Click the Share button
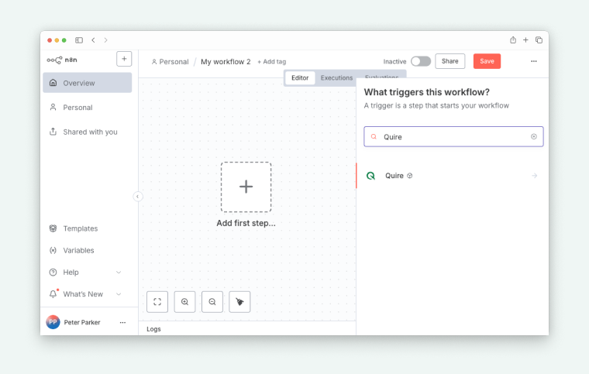Image resolution: width=589 pixels, height=374 pixels. tap(449, 61)
